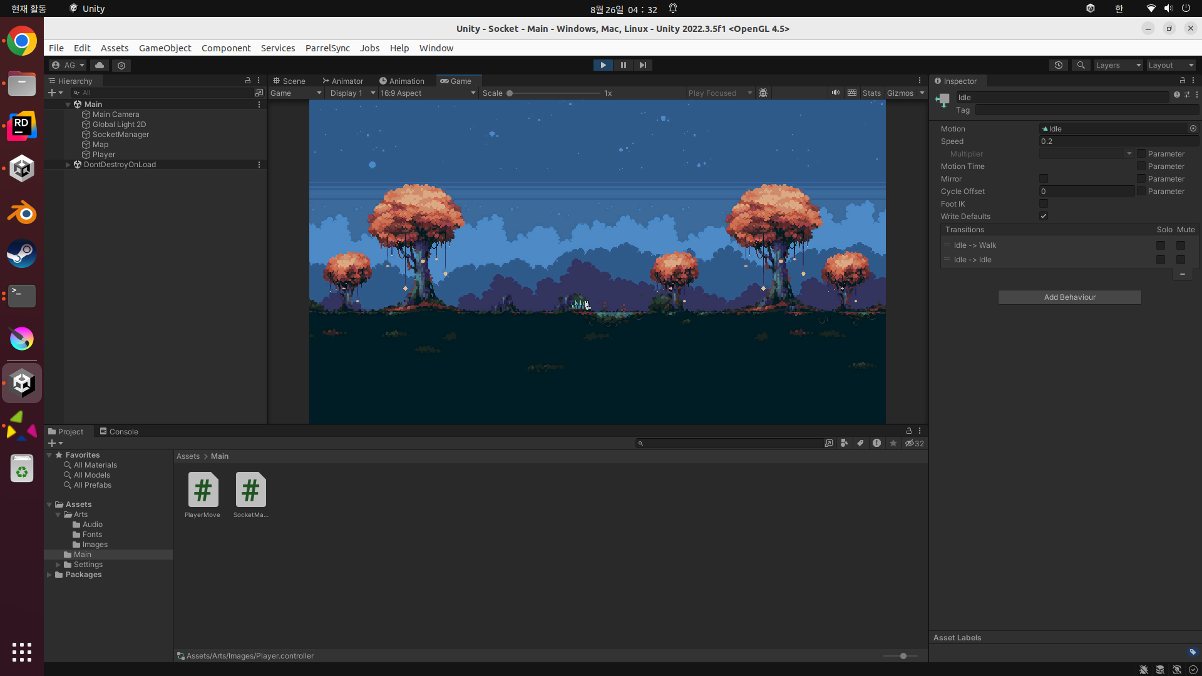
Task: Expand the Packages folder
Action: (x=49, y=575)
